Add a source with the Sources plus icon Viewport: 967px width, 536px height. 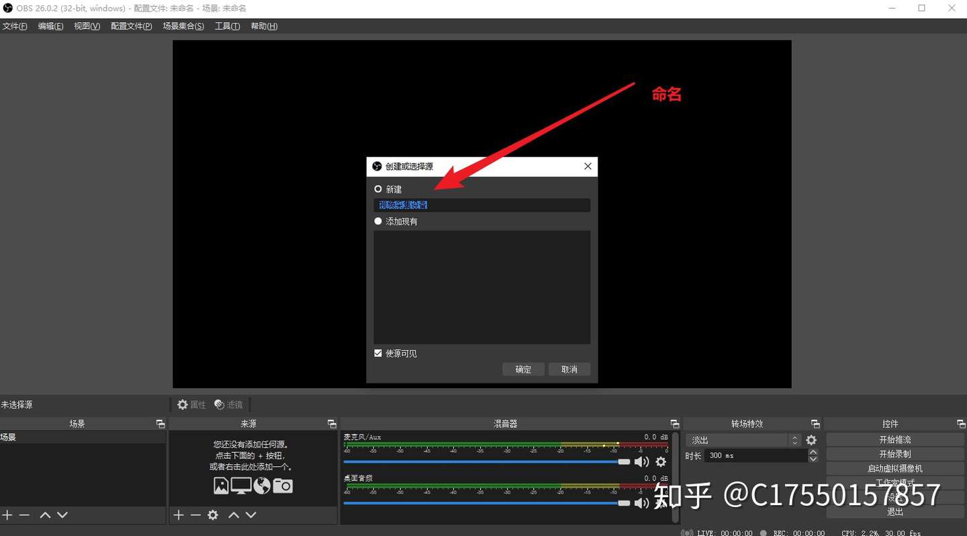tap(179, 515)
